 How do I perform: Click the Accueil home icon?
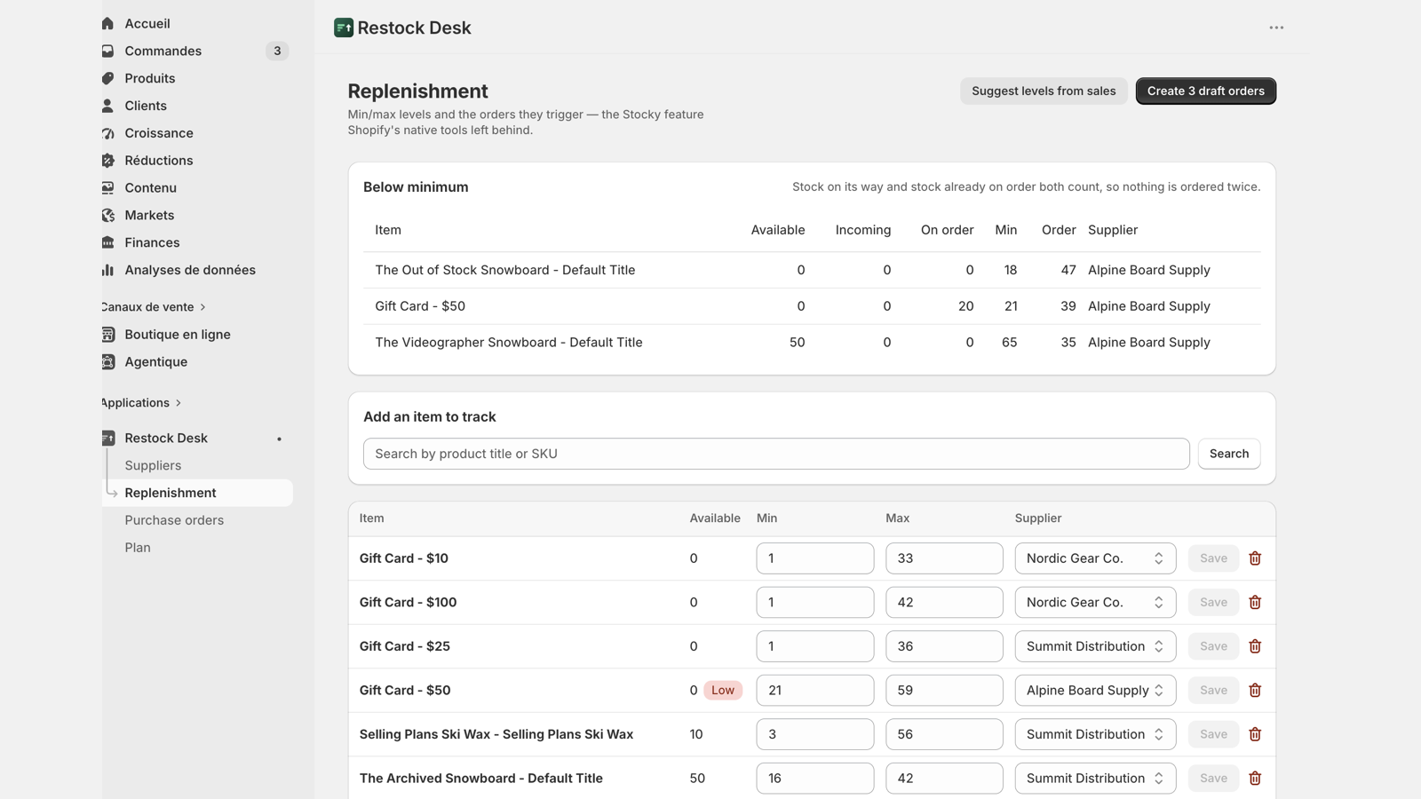click(x=107, y=24)
